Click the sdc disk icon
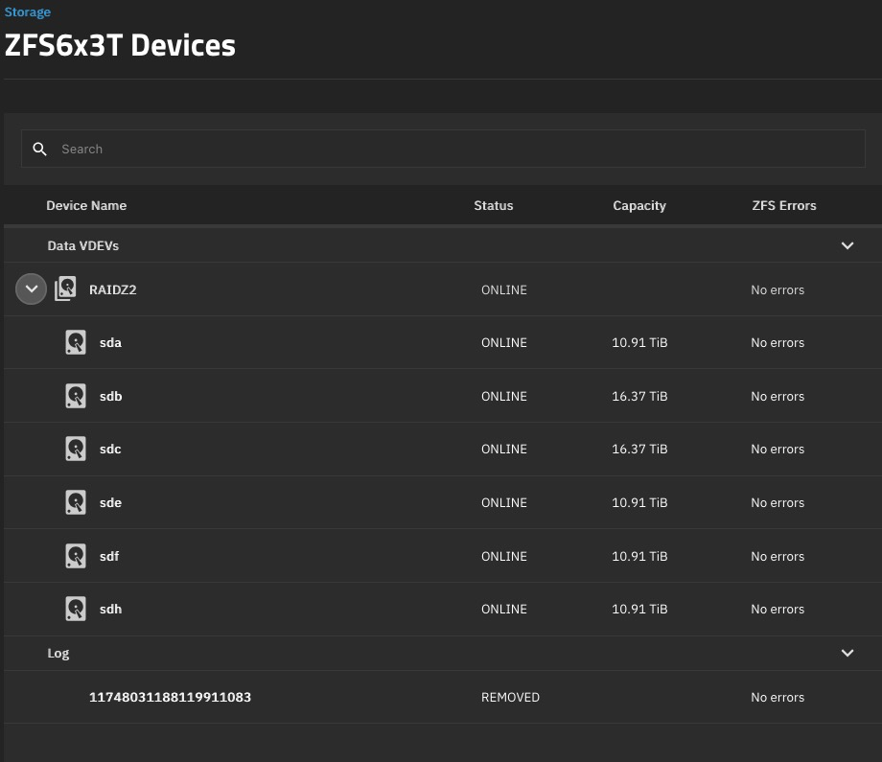This screenshot has width=882, height=762. pyautogui.click(x=76, y=449)
